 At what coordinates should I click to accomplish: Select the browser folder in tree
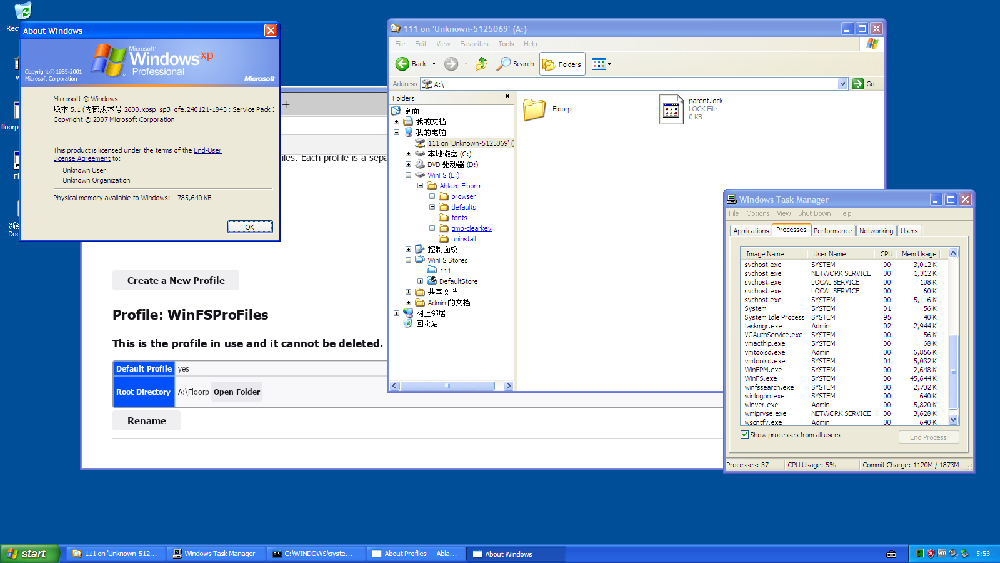point(463,196)
